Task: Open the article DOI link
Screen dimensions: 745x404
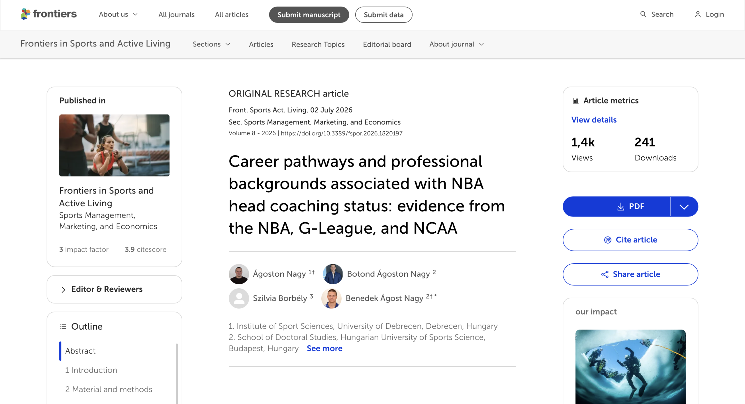Action: (342, 133)
